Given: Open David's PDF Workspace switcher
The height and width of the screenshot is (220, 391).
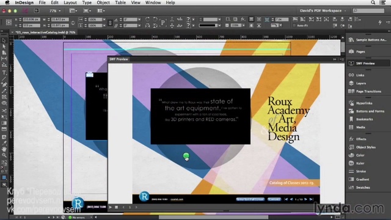Looking at the screenshot, I should pyautogui.click(x=323, y=11).
